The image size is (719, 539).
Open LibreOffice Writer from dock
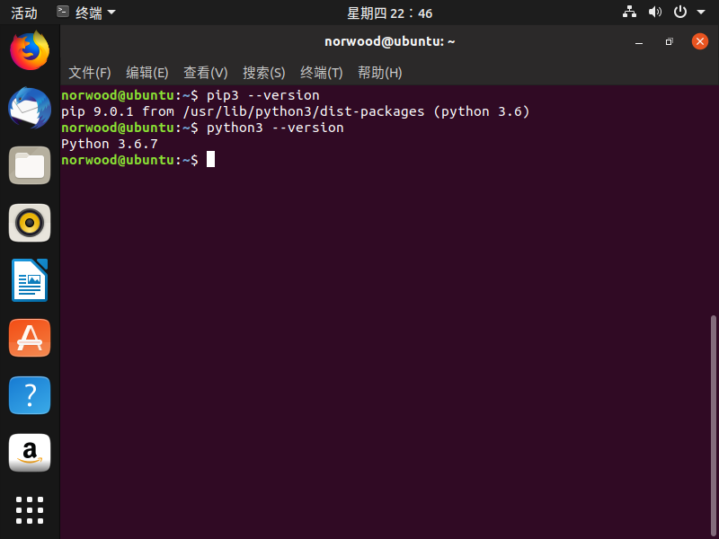point(30,280)
